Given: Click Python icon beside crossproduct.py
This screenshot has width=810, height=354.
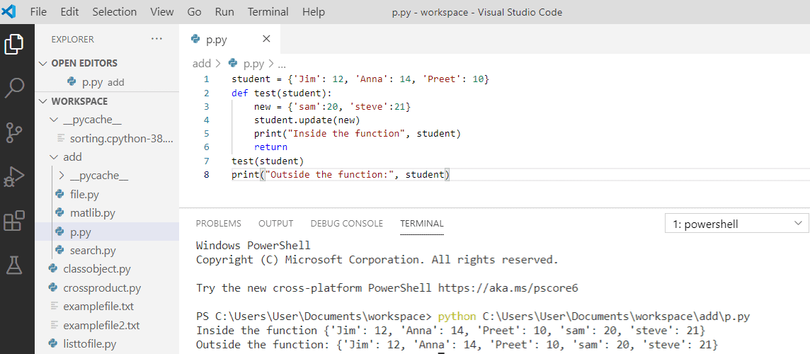Looking at the screenshot, I should 52,288.
